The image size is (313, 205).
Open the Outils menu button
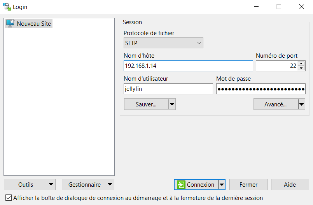(x=30, y=185)
